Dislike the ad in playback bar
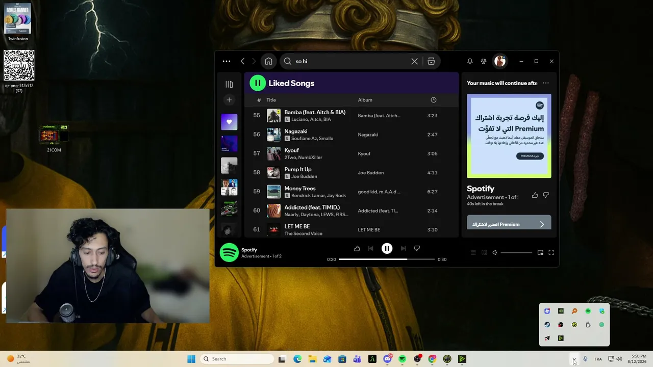The image size is (653, 367). pos(417,248)
